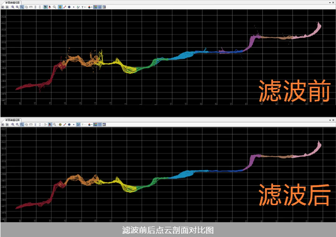Screen dimensions: 336x237
Task: Pick the large blue circle tool in 滤波后 toolbar
Action: (x=69, y=124)
